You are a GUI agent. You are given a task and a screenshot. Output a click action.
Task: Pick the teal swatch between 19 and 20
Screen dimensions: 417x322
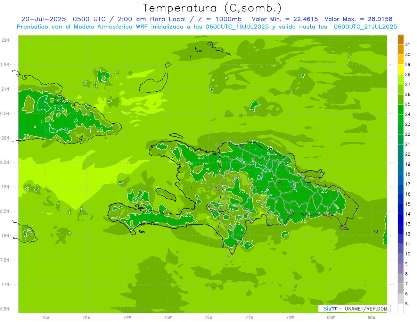coord(401,159)
